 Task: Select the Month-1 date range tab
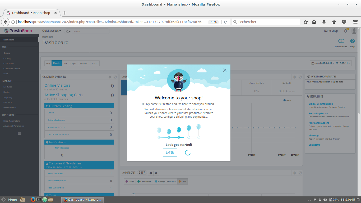(x=84, y=63)
